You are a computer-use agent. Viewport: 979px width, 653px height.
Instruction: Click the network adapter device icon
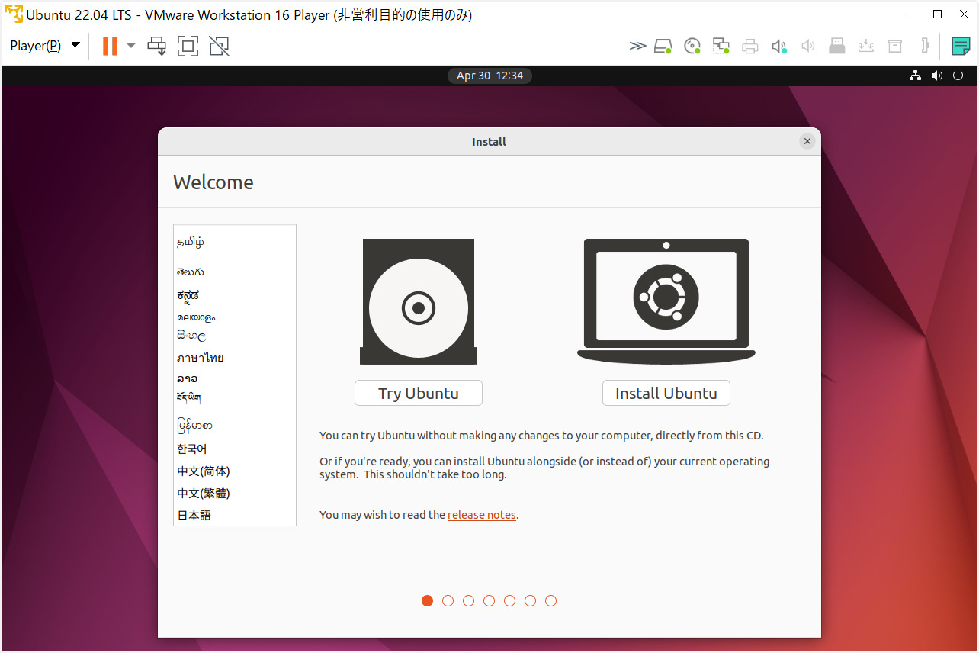721,46
